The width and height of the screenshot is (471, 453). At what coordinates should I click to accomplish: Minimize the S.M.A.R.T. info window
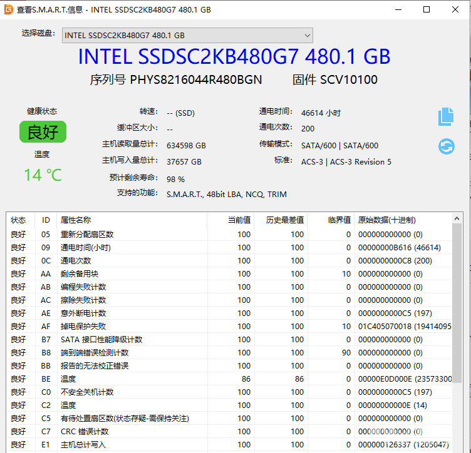click(x=397, y=9)
